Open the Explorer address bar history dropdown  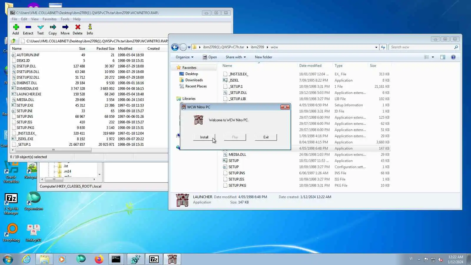(376, 47)
